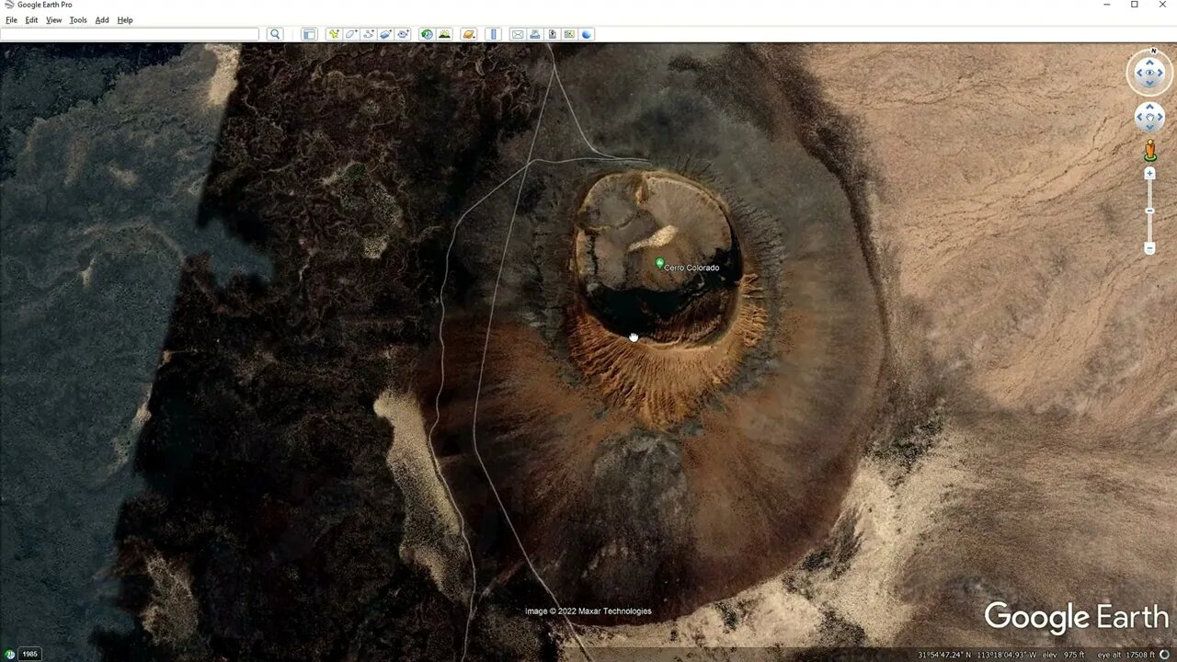Click the Print icon
Image resolution: width=1177 pixels, height=662 pixels.
(x=535, y=34)
